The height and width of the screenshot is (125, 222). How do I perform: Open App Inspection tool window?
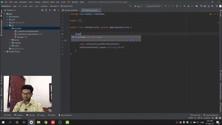coord(65,115)
